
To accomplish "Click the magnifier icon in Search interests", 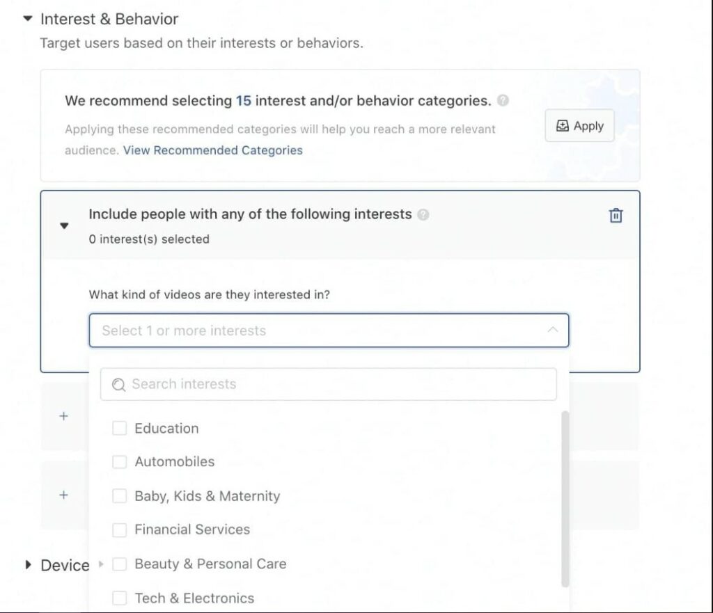I will tap(118, 385).
